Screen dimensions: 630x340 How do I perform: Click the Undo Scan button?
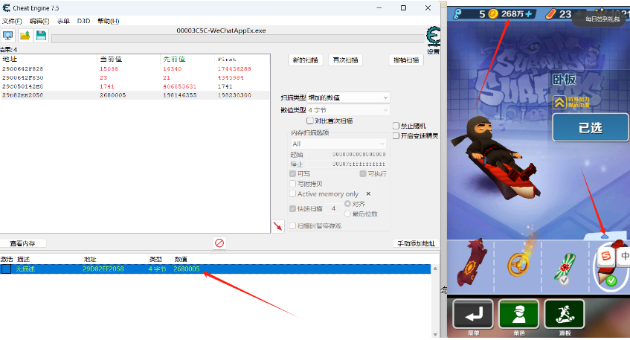pyautogui.click(x=406, y=60)
